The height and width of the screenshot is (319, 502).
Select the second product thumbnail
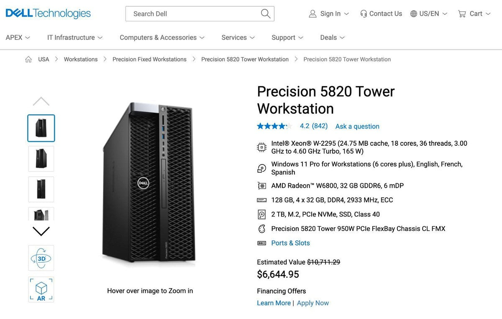(41, 159)
